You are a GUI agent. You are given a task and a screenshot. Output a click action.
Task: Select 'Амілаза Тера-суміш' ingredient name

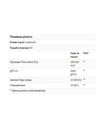[x=21, y=80]
